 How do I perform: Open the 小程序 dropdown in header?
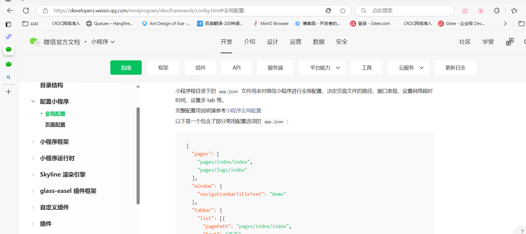click(103, 42)
